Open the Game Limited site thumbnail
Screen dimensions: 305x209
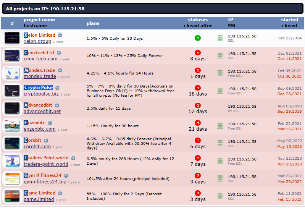12,196
